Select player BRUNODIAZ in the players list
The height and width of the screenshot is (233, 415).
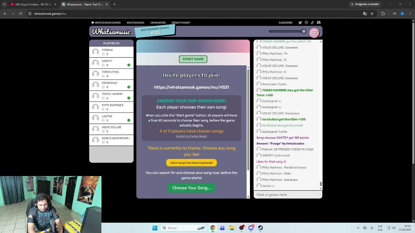tap(111, 85)
